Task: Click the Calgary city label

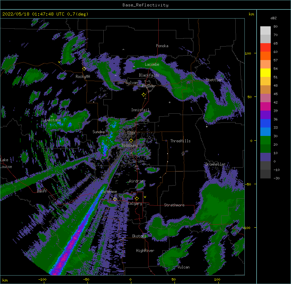Action: pyautogui.click(x=135, y=203)
